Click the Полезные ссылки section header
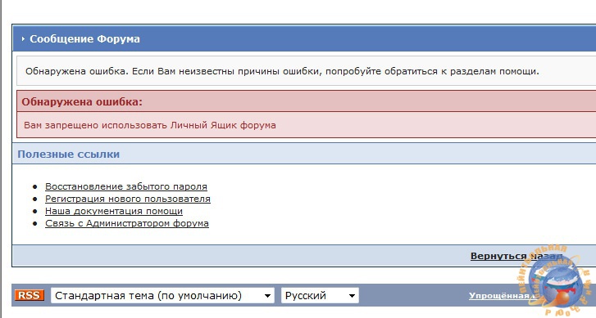Image resolution: width=596 pixels, height=318 pixels. click(68, 155)
